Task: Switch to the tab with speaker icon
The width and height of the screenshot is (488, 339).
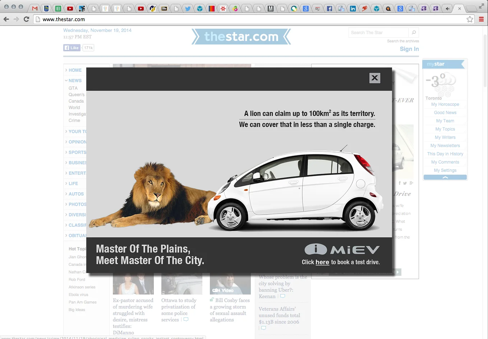Action: pos(447,8)
